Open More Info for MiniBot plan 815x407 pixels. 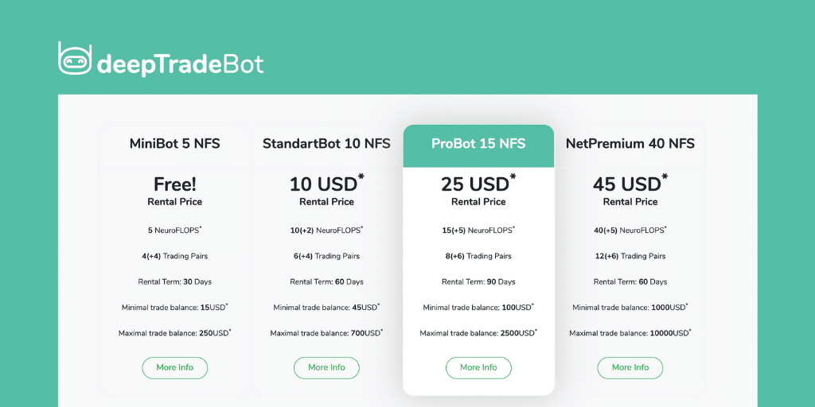[174, 368]
